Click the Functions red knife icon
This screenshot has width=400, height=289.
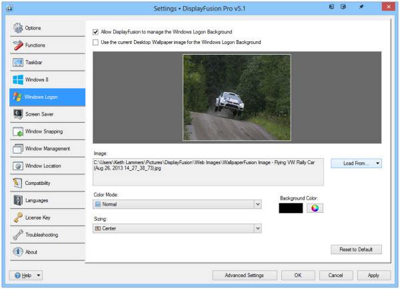18,45
